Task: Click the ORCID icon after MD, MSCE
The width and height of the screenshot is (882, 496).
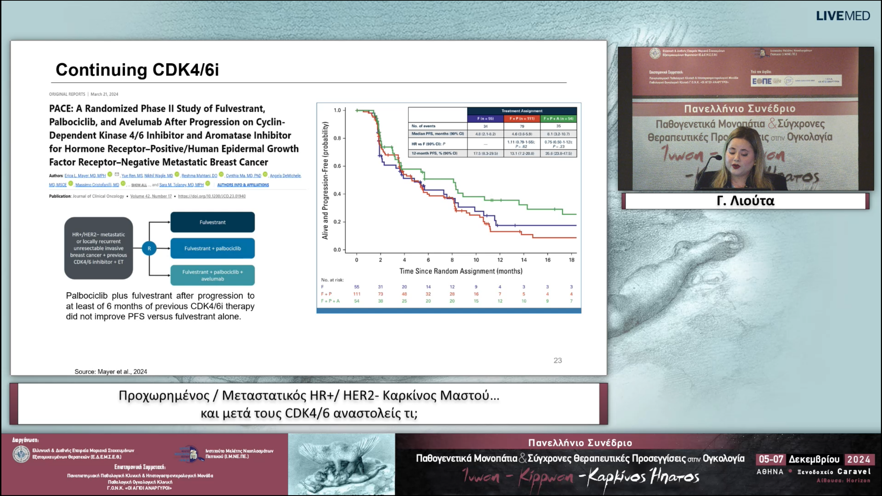Action: click(x=71, y=184)
